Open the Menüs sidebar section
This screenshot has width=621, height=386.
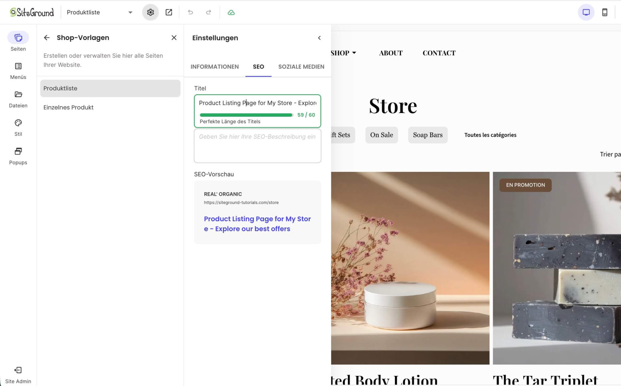pos(18,71)
